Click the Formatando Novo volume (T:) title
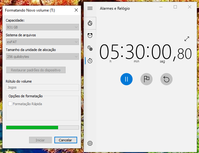The width and height of the screenshot is (199, 153). [x=30, y=10]
